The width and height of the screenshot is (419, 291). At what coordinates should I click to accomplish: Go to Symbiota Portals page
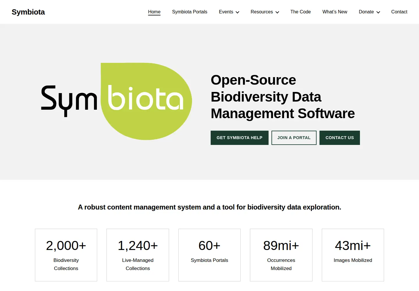point(190,12)
